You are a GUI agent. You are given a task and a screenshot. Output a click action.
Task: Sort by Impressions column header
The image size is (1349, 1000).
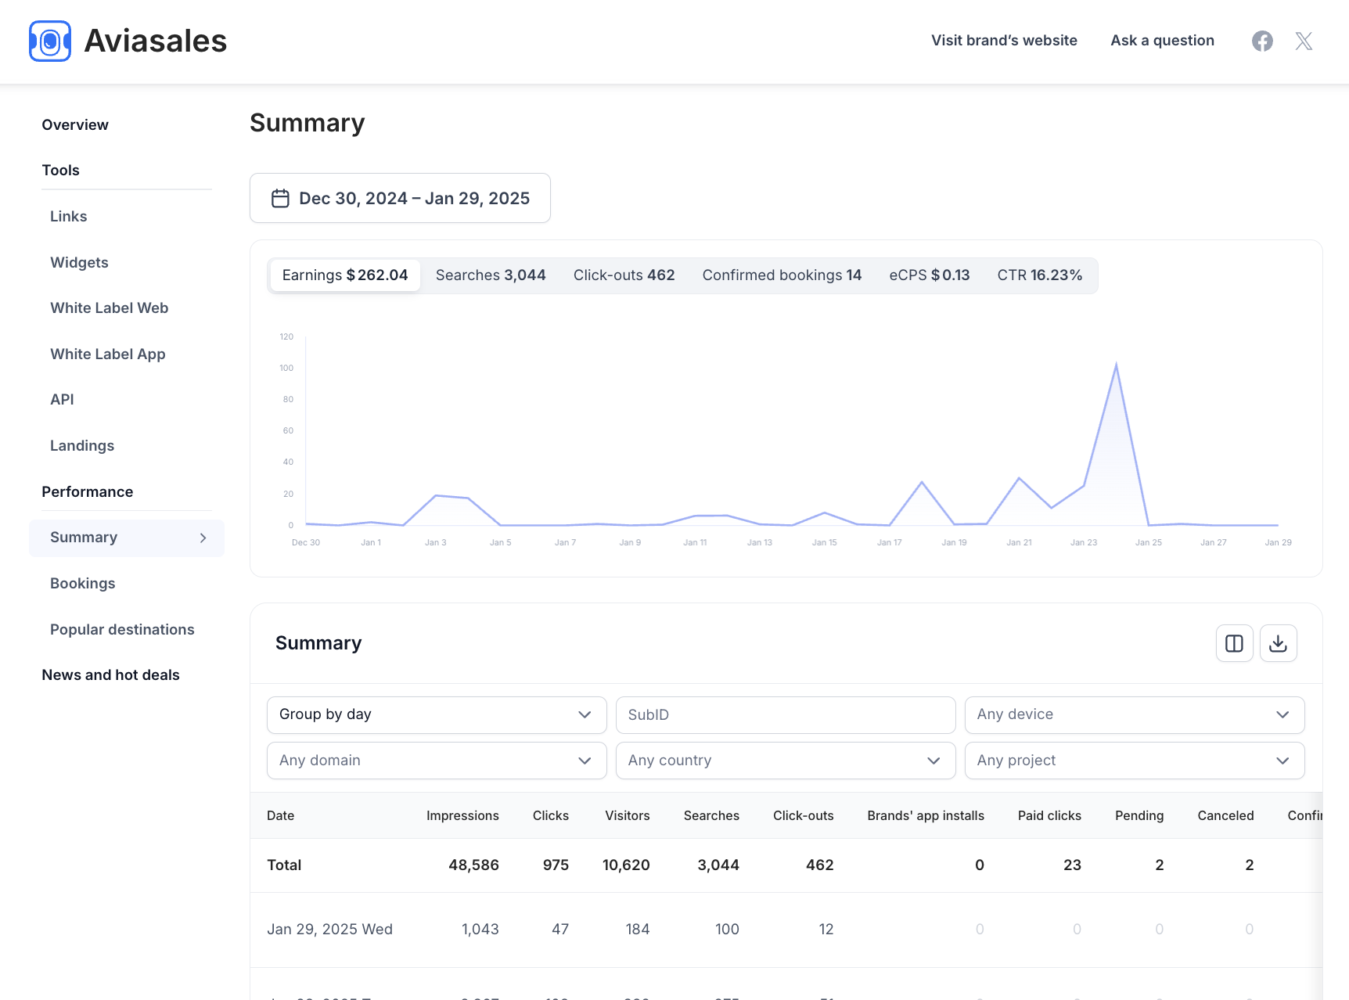[x=462, y=815]
